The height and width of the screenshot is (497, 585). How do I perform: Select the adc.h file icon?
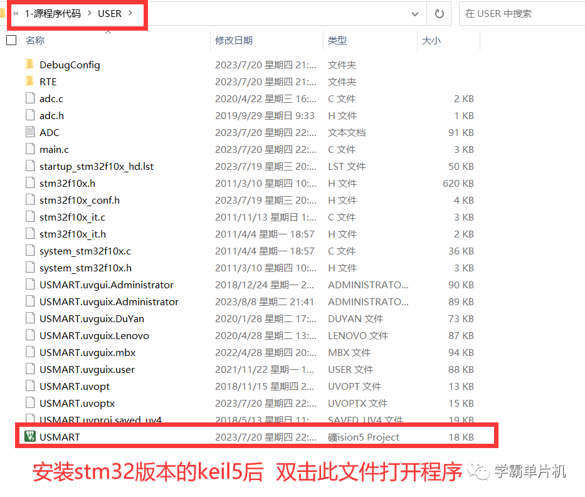tap(30, 115)
